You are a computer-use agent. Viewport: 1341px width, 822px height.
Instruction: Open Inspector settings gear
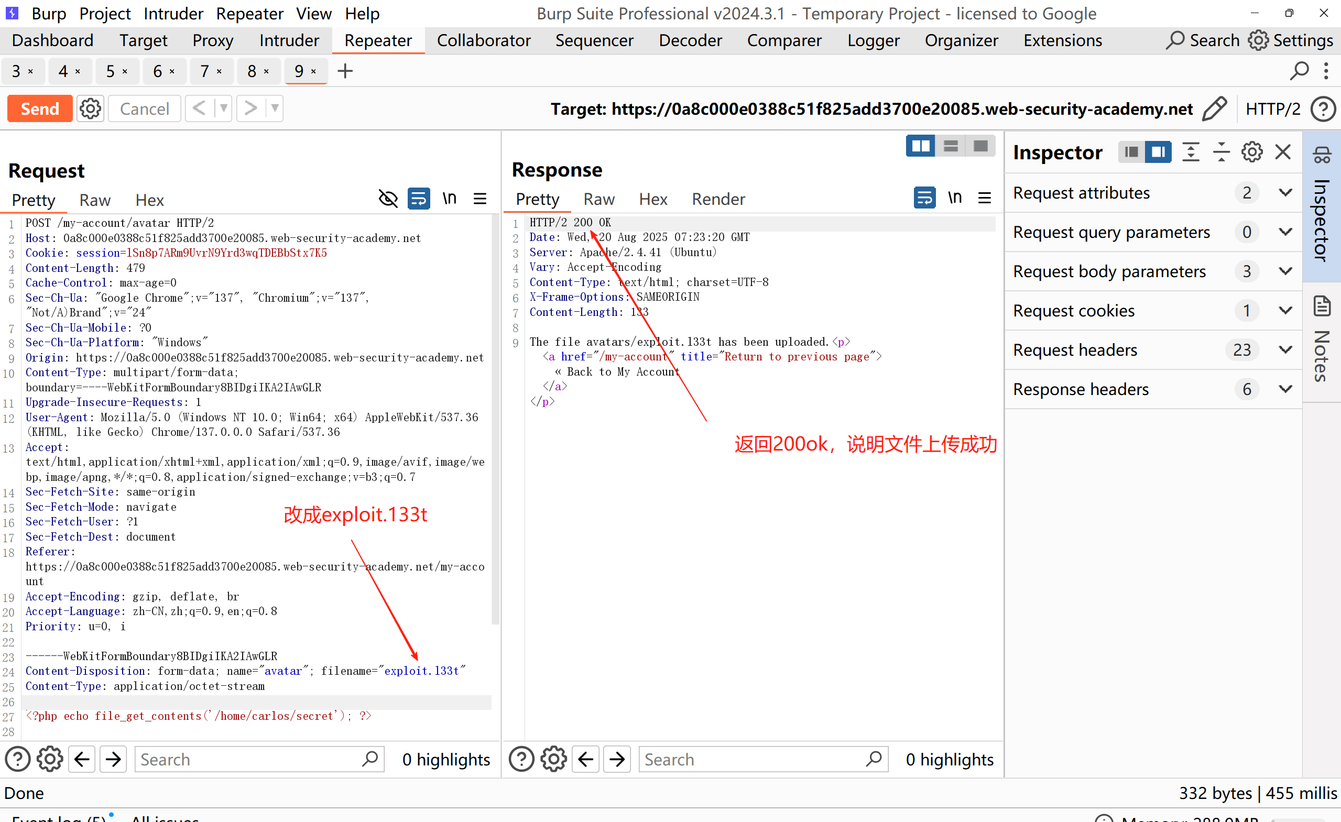tap(1251, 152)
